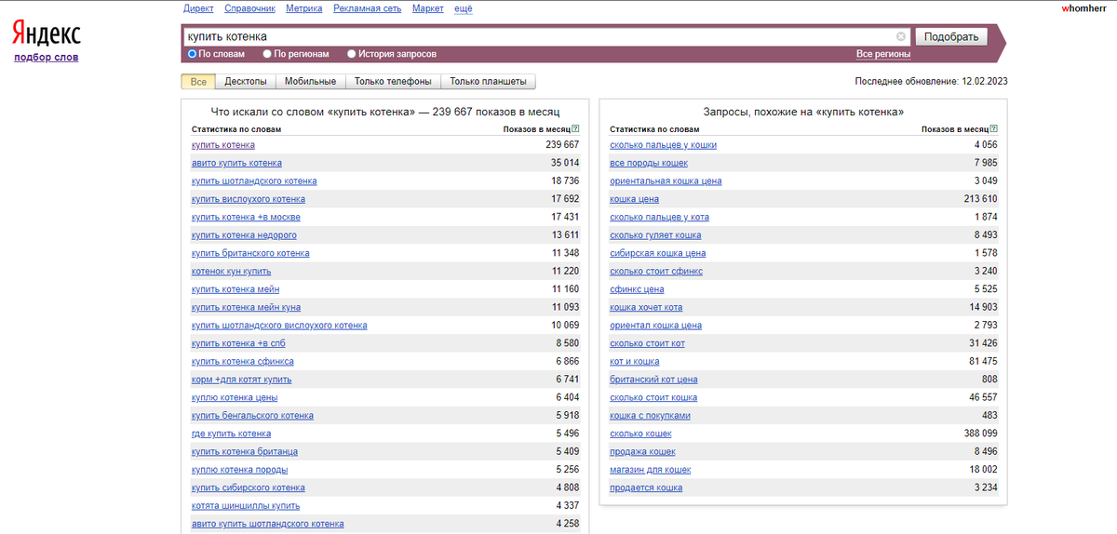
Task: Open 'авито купить шотландского котенка' link
Action: (x=268, y=524)
